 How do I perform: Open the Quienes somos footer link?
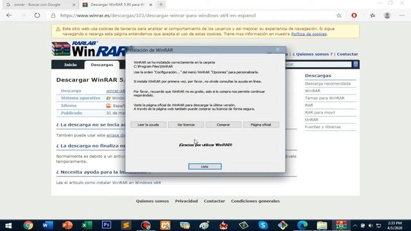point(152,201)
